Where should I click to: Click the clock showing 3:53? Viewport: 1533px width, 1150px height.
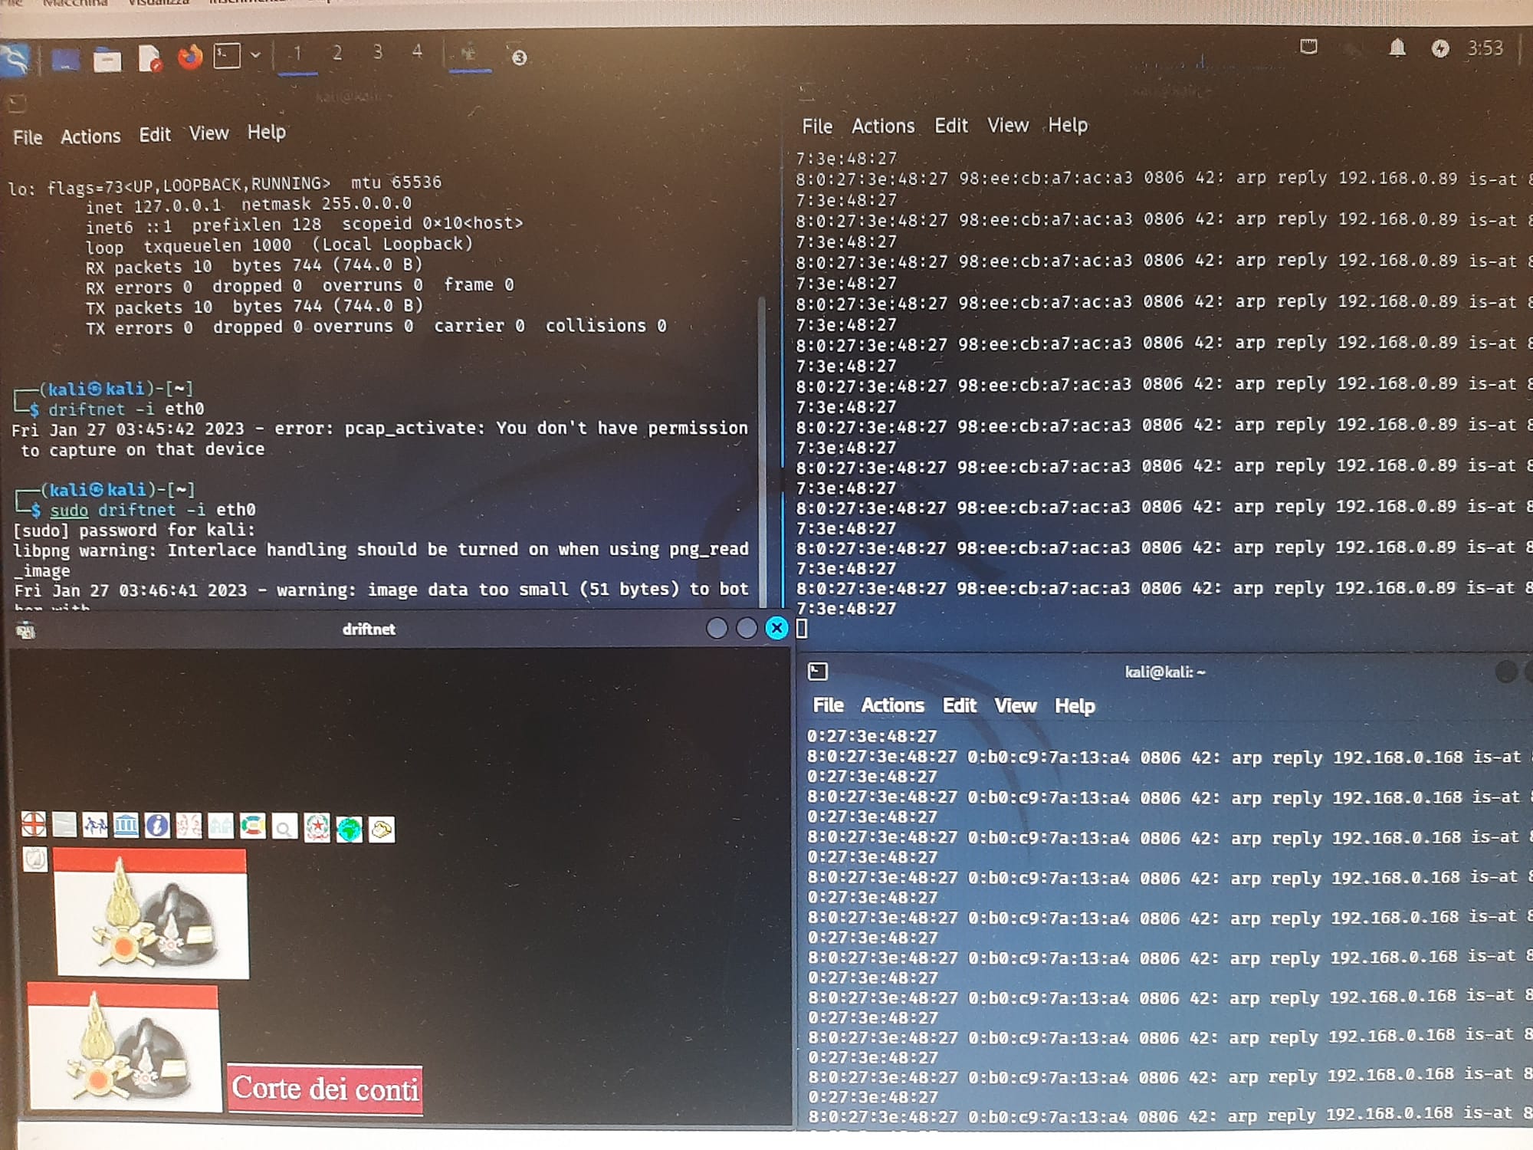(x=1485, y=48)
